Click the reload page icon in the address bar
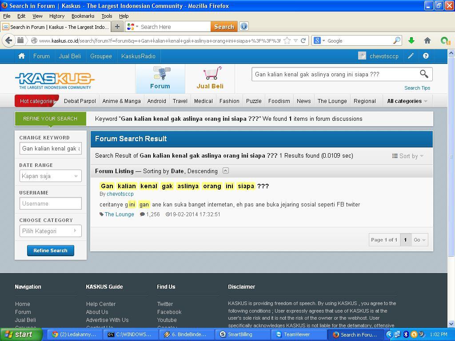Screen dimensions: 455x341 [303, 40]
